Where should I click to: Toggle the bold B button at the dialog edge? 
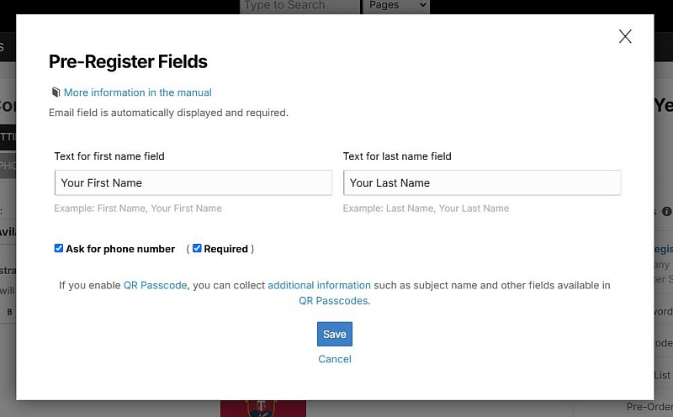9,312
